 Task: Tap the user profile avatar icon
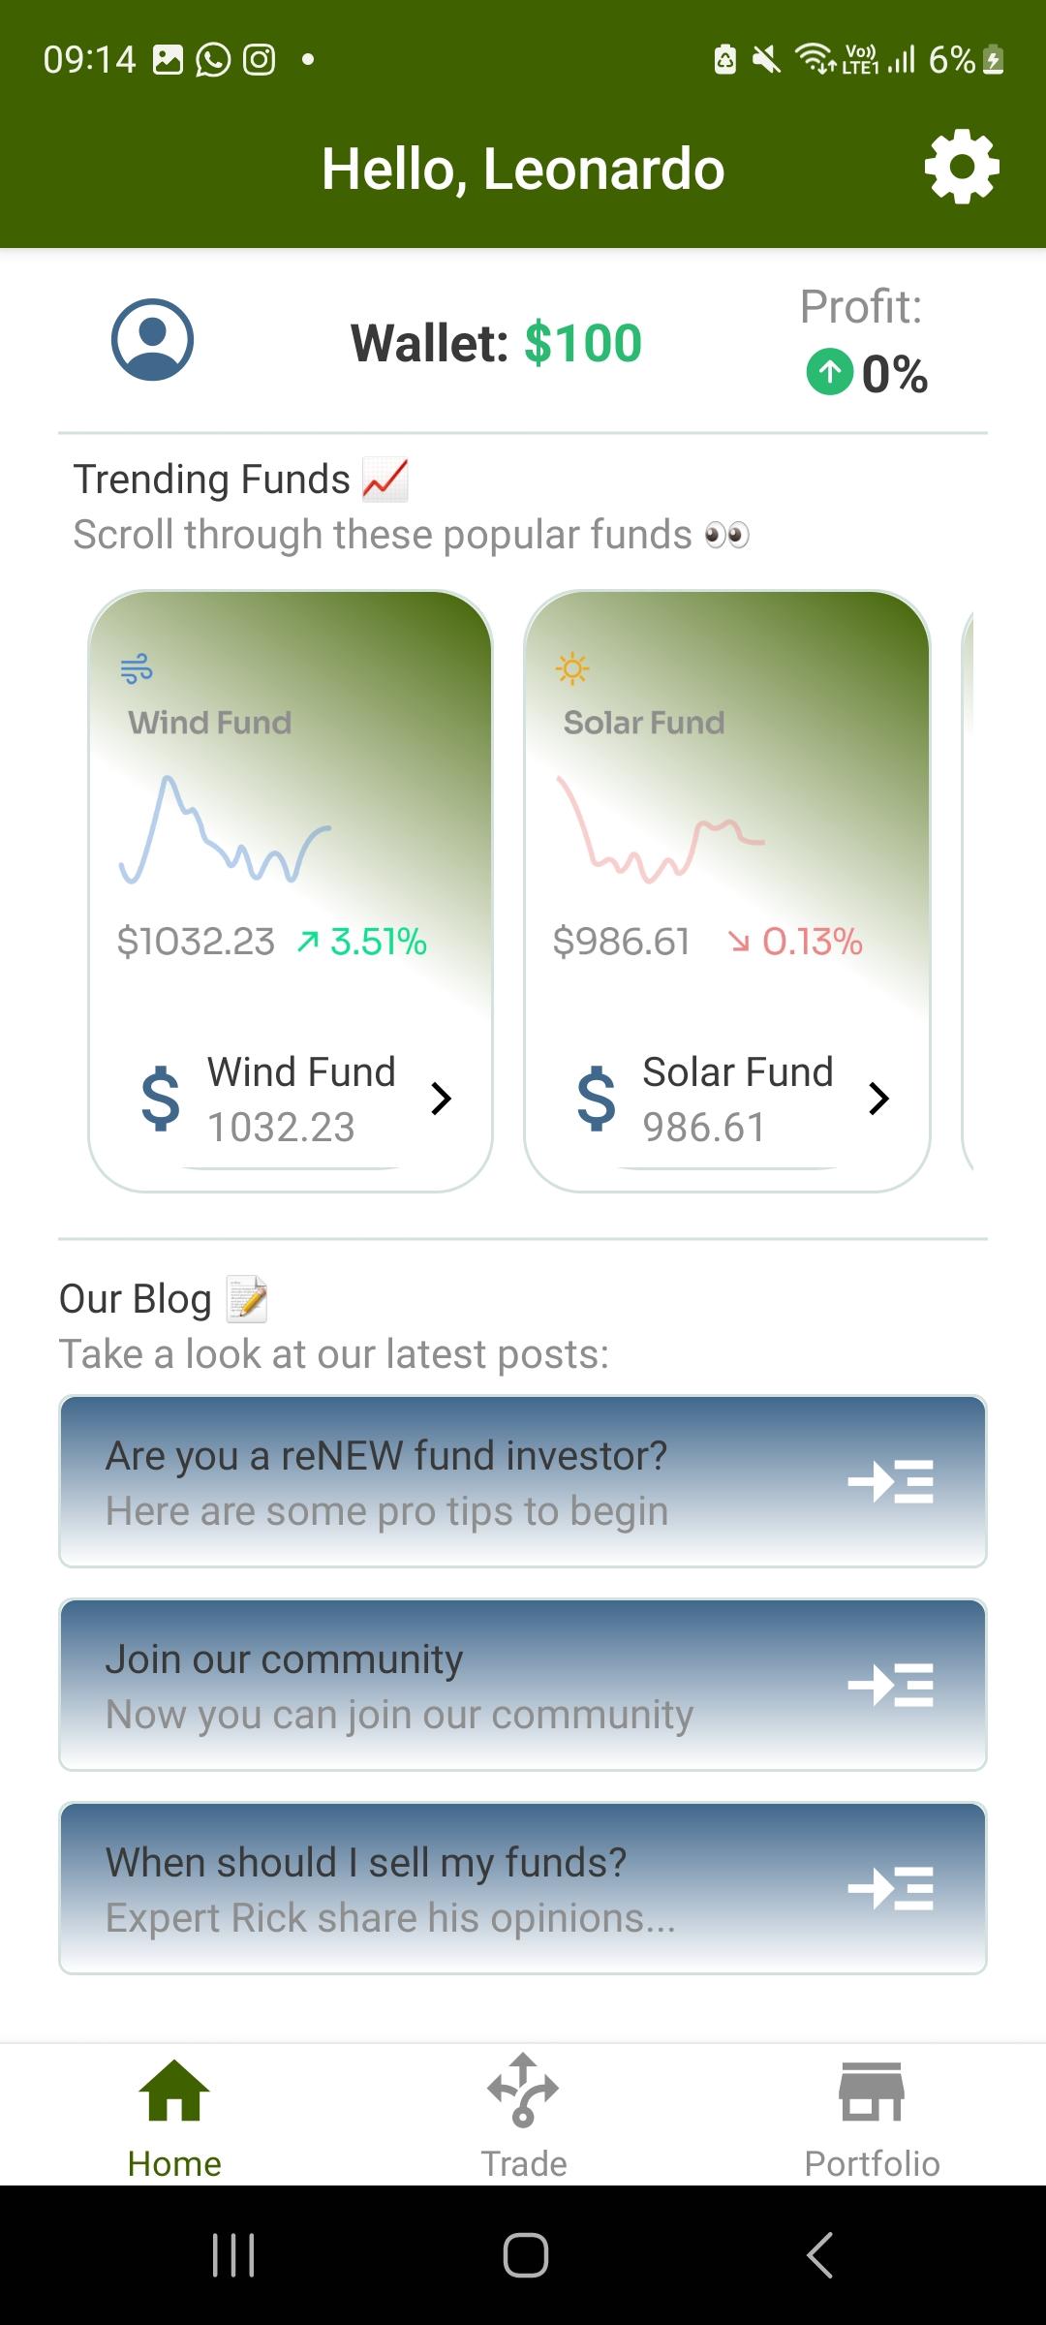(x=153, y=340)
